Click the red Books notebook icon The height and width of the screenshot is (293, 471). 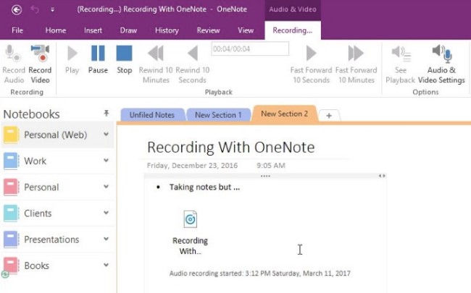tap(11, 266)
